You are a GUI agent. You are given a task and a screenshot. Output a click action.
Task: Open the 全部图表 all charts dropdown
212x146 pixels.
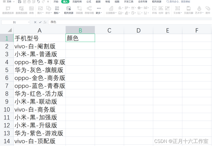[111, 10]
